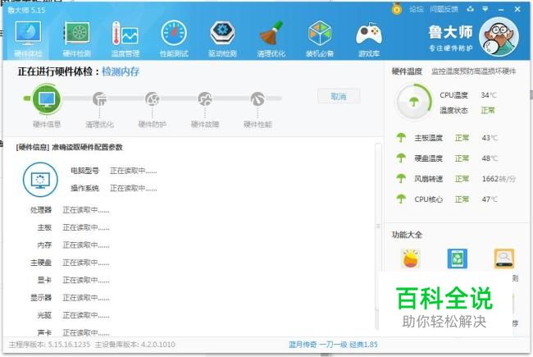This screenshot has width=533, height=357.
Task: Click the 处理器 row label
Action: pyautogui.click(x=41, y=210)
